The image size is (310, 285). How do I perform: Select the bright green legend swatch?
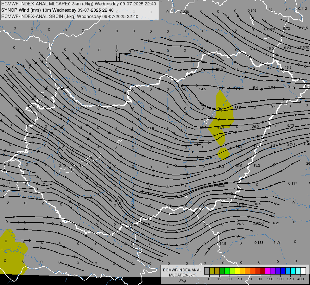227,271
